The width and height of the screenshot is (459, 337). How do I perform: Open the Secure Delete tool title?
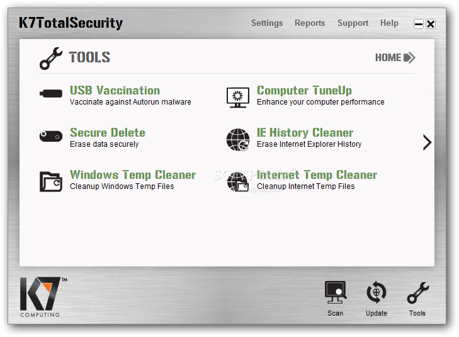[x=108, y=133]
